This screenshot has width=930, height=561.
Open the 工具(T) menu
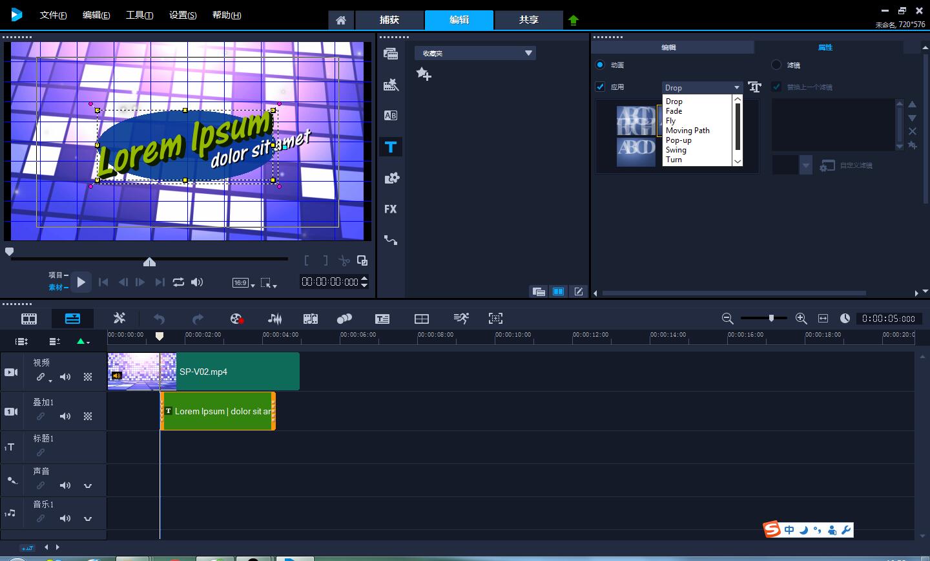(139, 15)
